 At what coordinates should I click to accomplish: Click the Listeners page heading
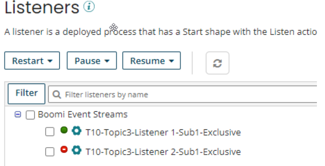click(x=42, y=8)
